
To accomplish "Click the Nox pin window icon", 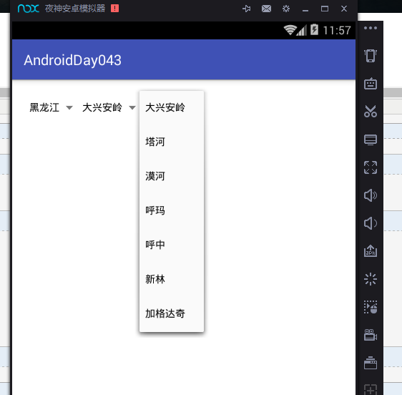I will pos(246,9).
